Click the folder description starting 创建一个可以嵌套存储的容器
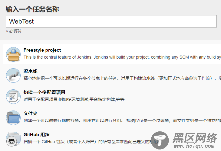This screenshot has height=151, width=221. click(122, 120)
